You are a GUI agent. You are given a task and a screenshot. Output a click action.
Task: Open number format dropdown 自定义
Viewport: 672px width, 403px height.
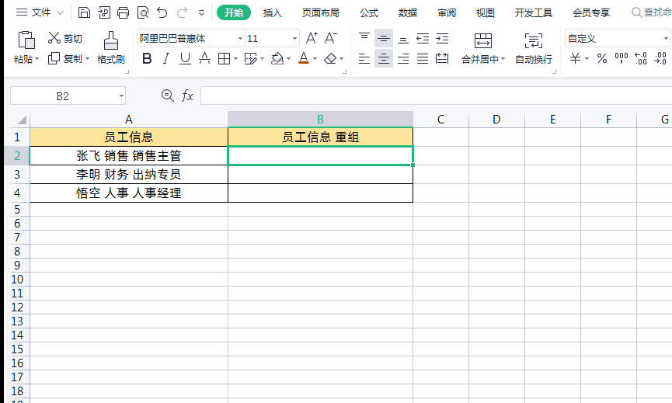[666, 39]
